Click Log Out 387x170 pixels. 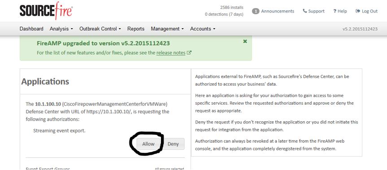coord(366,11)
